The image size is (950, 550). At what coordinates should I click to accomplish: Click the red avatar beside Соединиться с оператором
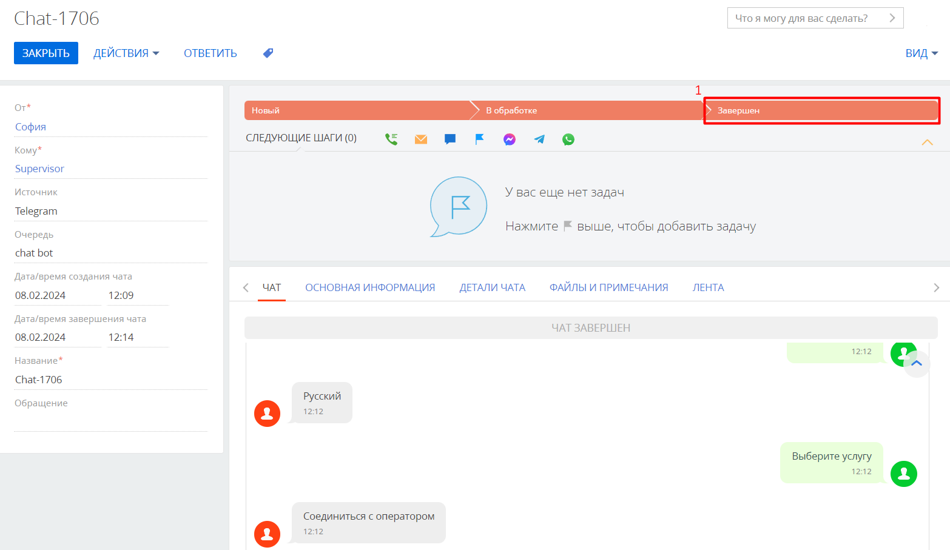coord(267,534)
